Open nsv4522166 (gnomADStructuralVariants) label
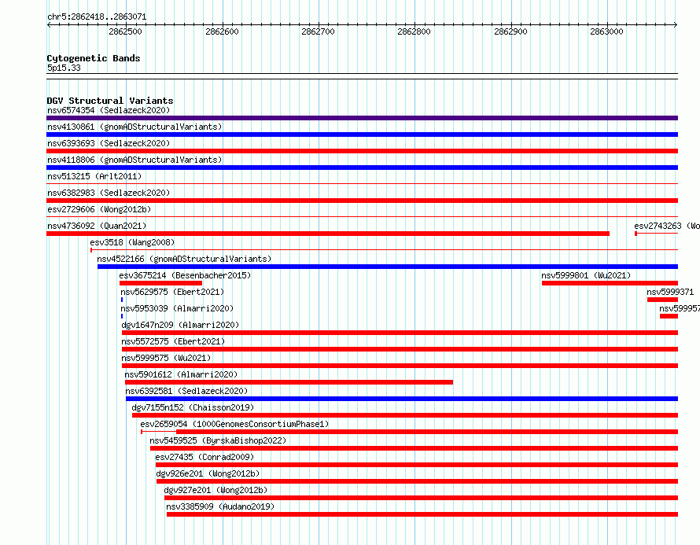 (x=184, y=259)
